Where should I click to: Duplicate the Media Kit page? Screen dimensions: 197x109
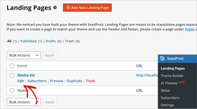pos(74,81)
